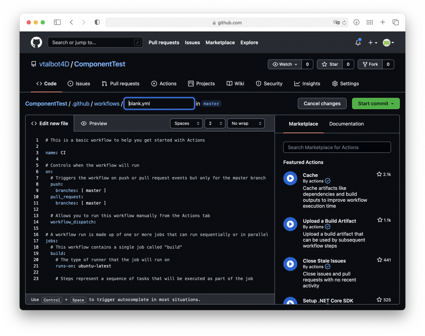Go back in Safari
425x336 pixels.
71,22
